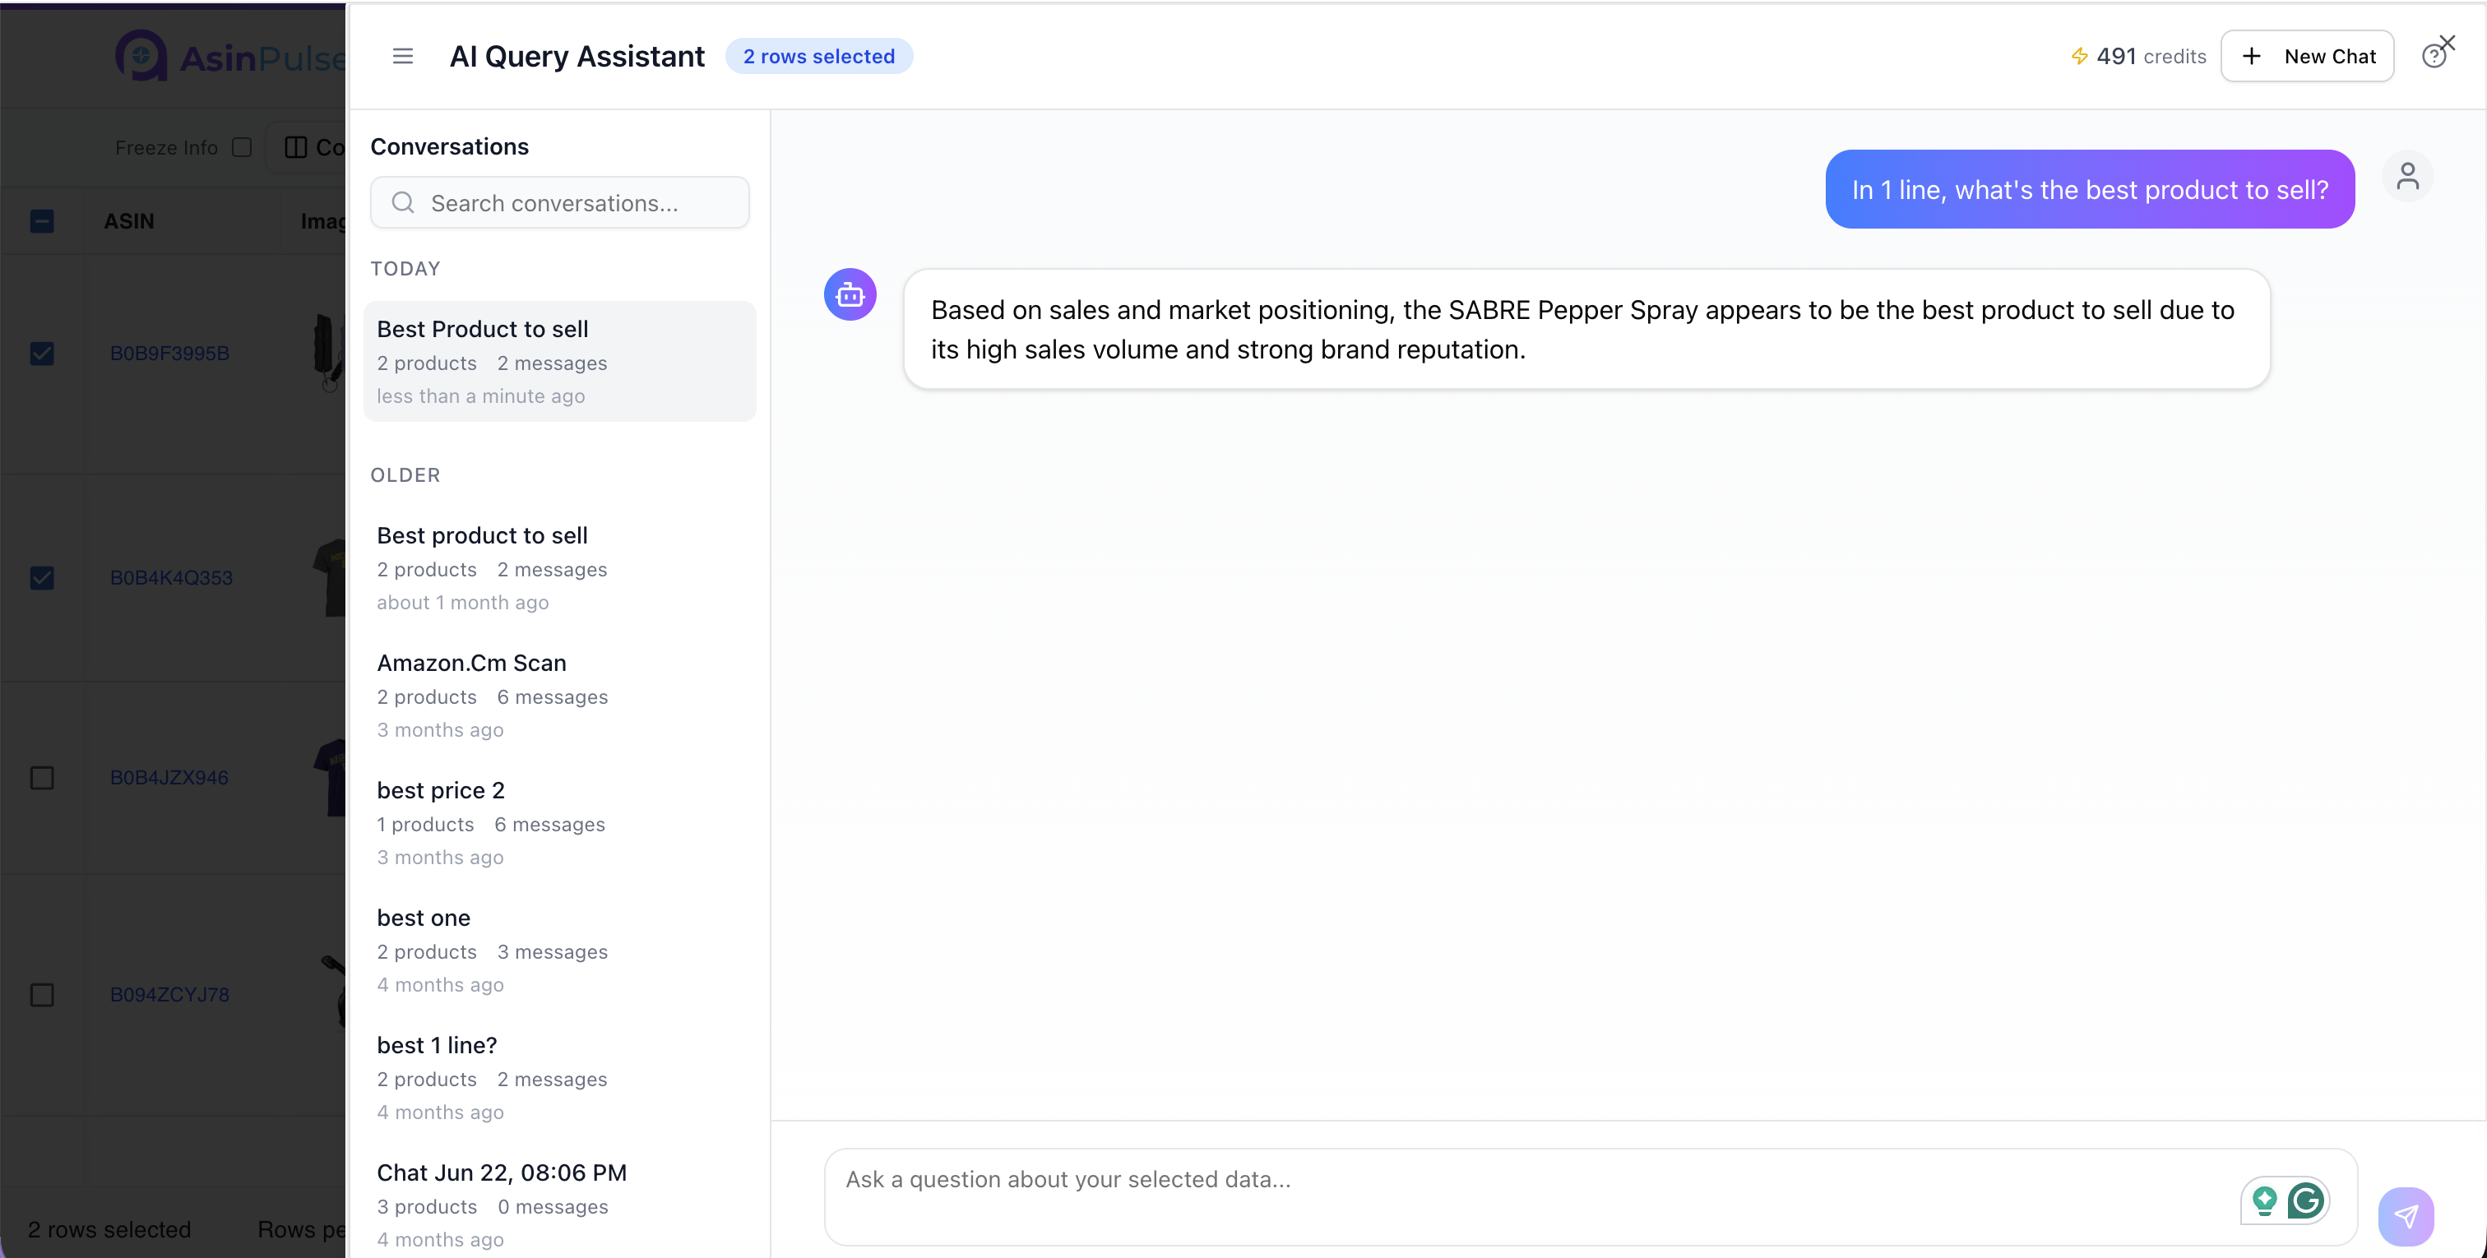The image size is (2487, 1258).
Task: Click the green lightbulb suggestion icon
Action: click(x=2264, y=1200)
